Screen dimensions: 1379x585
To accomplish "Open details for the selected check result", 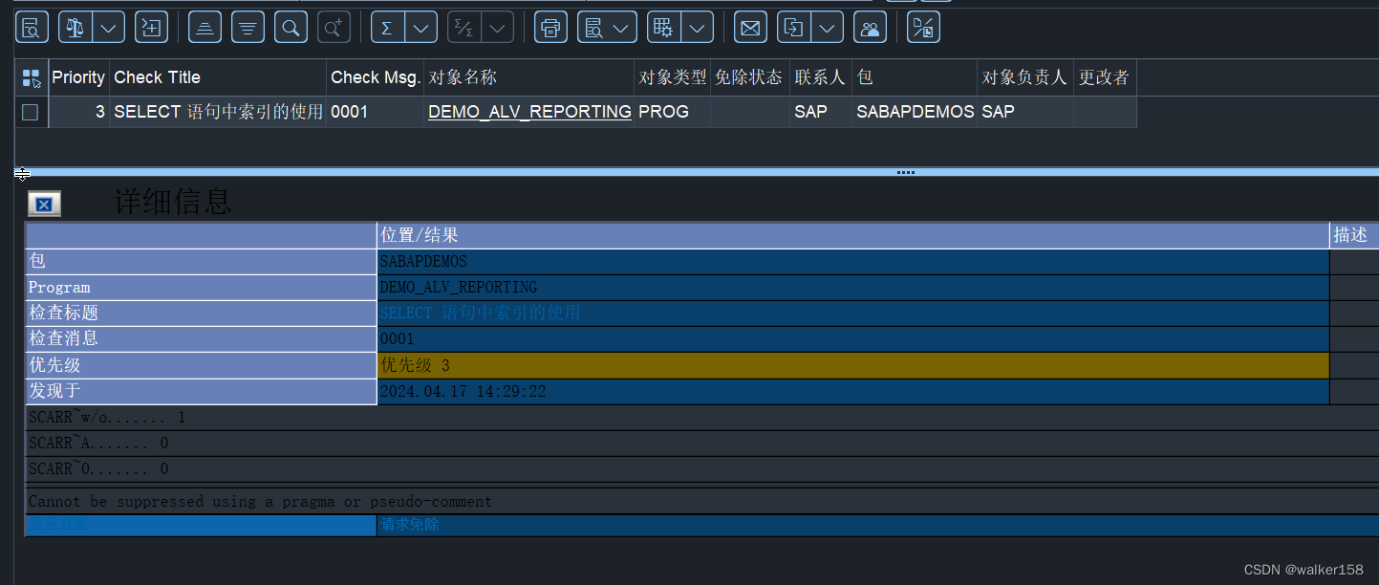I will (x=32, y=27).
